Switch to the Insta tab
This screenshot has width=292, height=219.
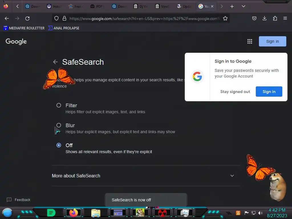tap(54, 7)
